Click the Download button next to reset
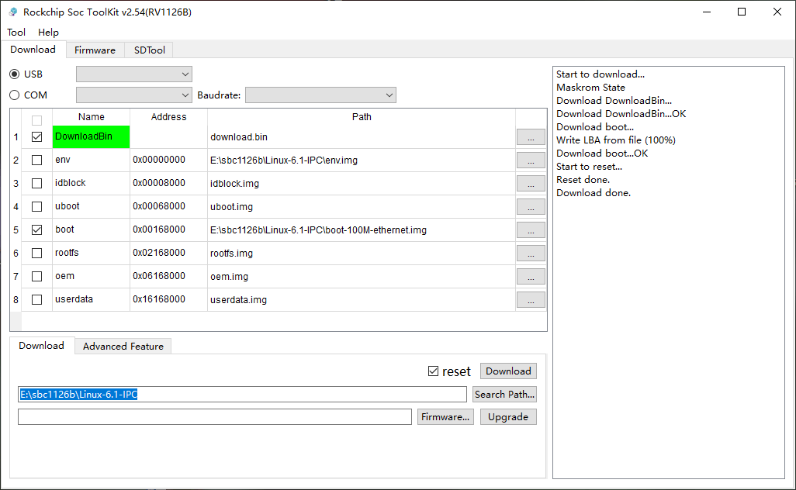Viewport: 796px width, 490px height. (x=508, y=371)
